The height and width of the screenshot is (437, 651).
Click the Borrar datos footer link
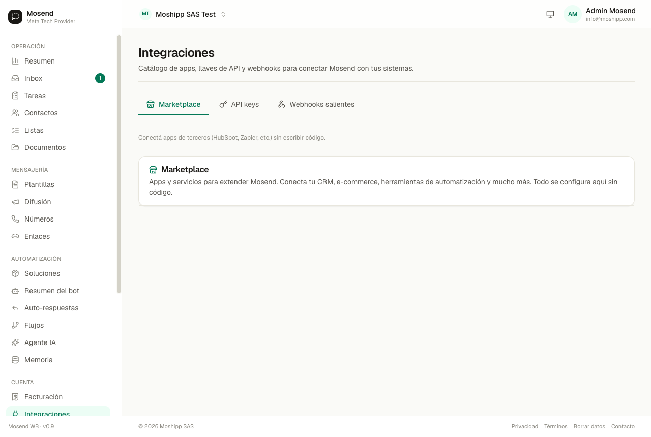click(589, 426)
